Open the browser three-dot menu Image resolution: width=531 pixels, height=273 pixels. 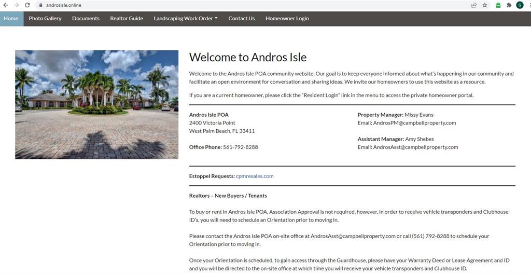coord(529,5)
